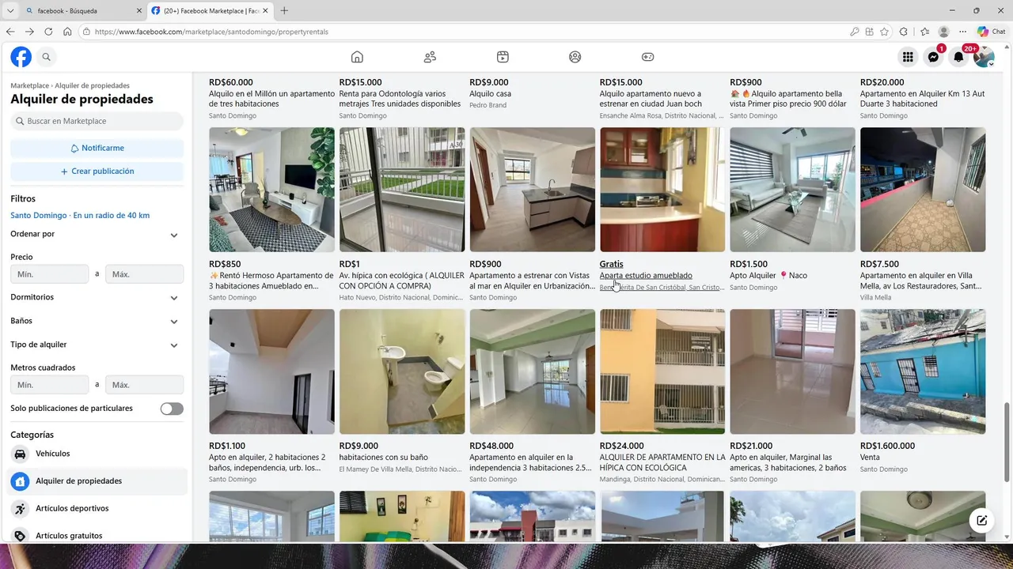Change location Santo Domingo radius link
The width and height of the screenshot is (1013, 569).
[x=80, y=215]
